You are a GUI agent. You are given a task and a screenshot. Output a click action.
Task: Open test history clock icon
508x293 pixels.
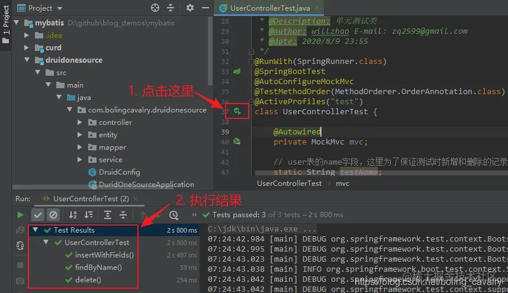tap(173, 215)
